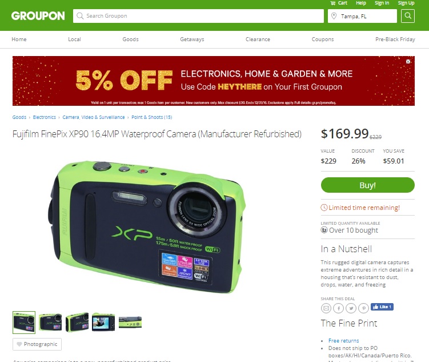Share deal via email icon
Viewport: 429px width, 362px height.
pyautogui.click(x=326, y=308)
